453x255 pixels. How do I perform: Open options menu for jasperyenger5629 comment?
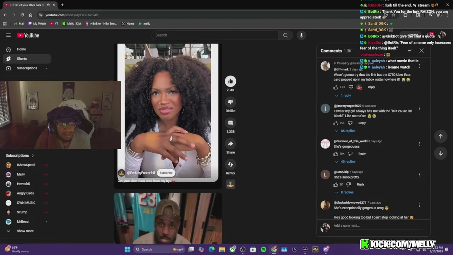(x=419, y=108)
